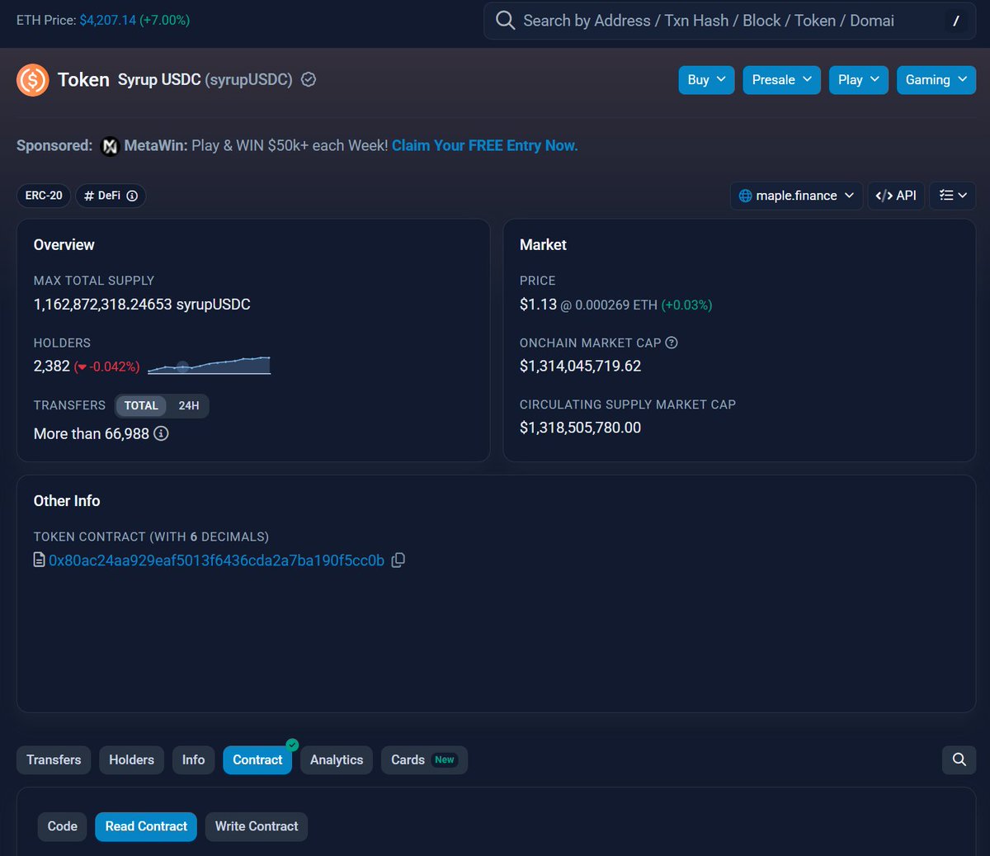Screen dimensions: 990x856
Task: Open the Info tab
Action: pyautogui.click(x=193, y=759)
